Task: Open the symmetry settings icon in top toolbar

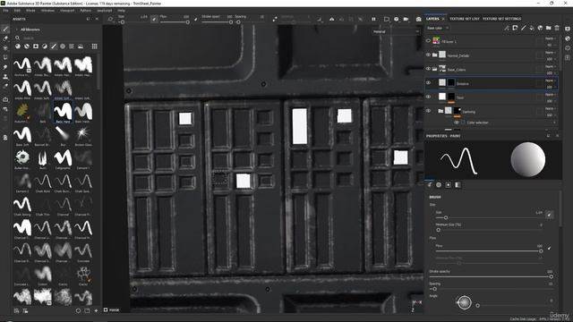Action: (331, 19)
